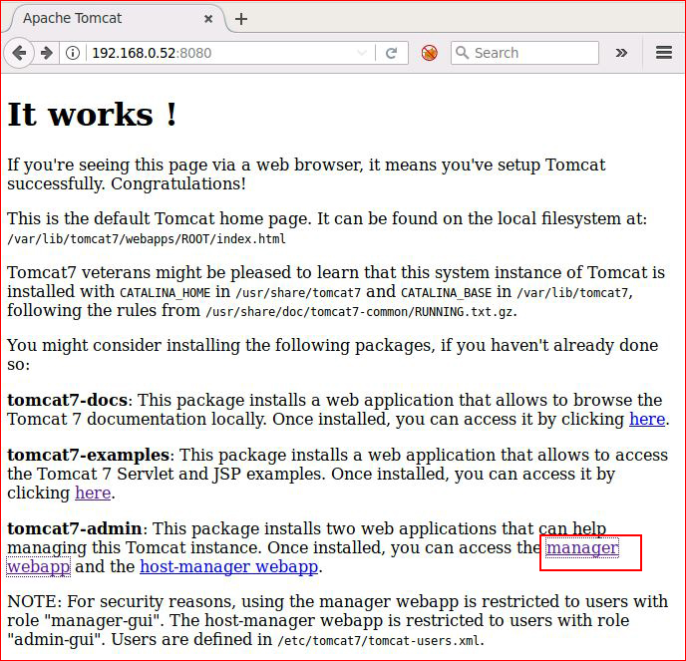Select the Apache Tomcat tab
Image resolution: width=686 pixels, height=661 pixels.
[x=114, y=18]
